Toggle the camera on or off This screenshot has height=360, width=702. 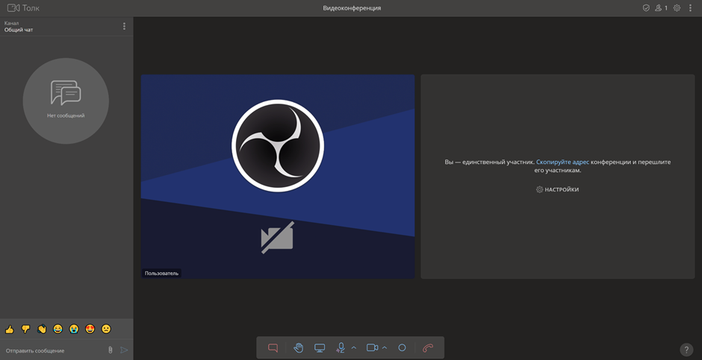(x=372, y=347)
